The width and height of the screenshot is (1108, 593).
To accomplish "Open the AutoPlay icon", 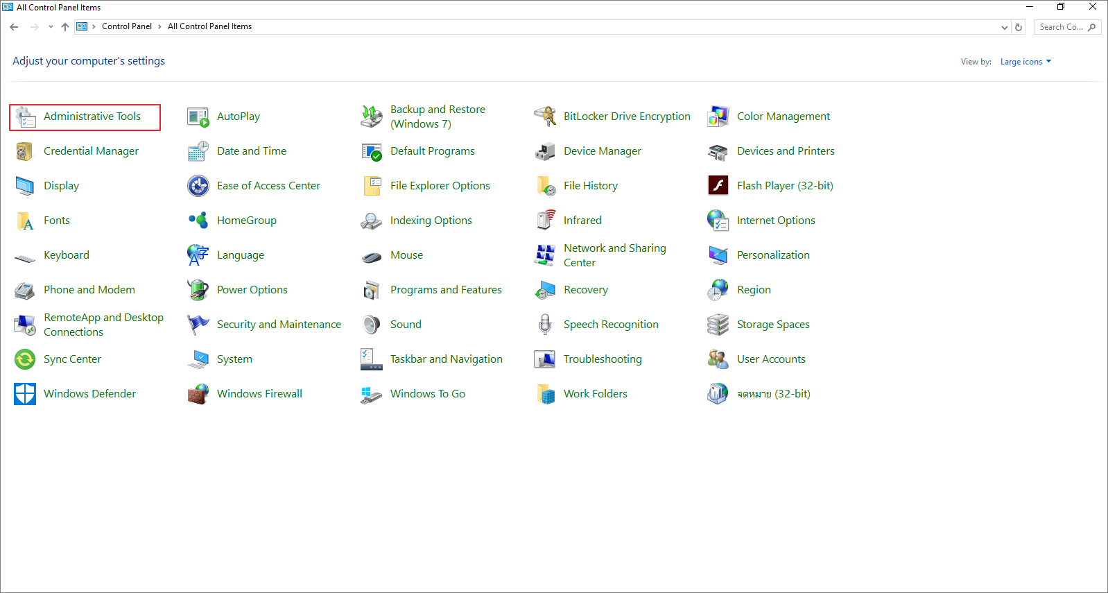I will point(198,117).
